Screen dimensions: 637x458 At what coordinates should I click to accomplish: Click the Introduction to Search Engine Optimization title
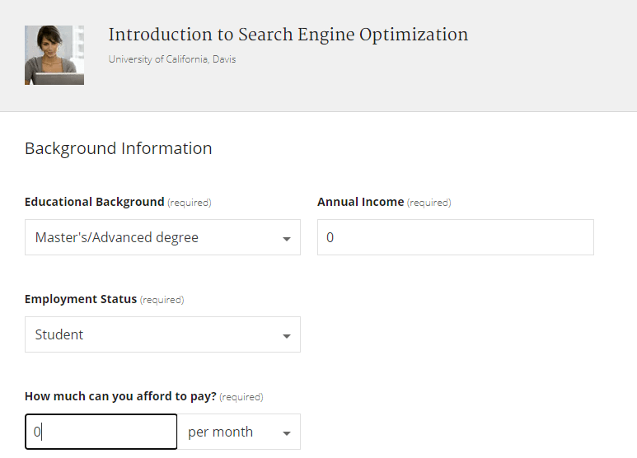tap(288, 35)
